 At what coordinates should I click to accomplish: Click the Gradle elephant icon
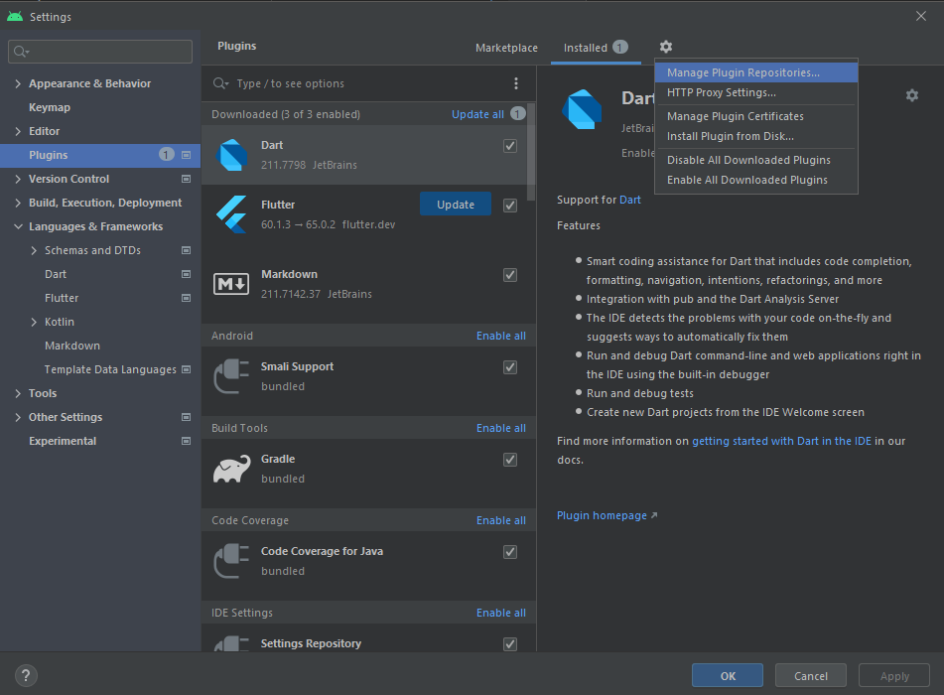click(x=232, y=469)
